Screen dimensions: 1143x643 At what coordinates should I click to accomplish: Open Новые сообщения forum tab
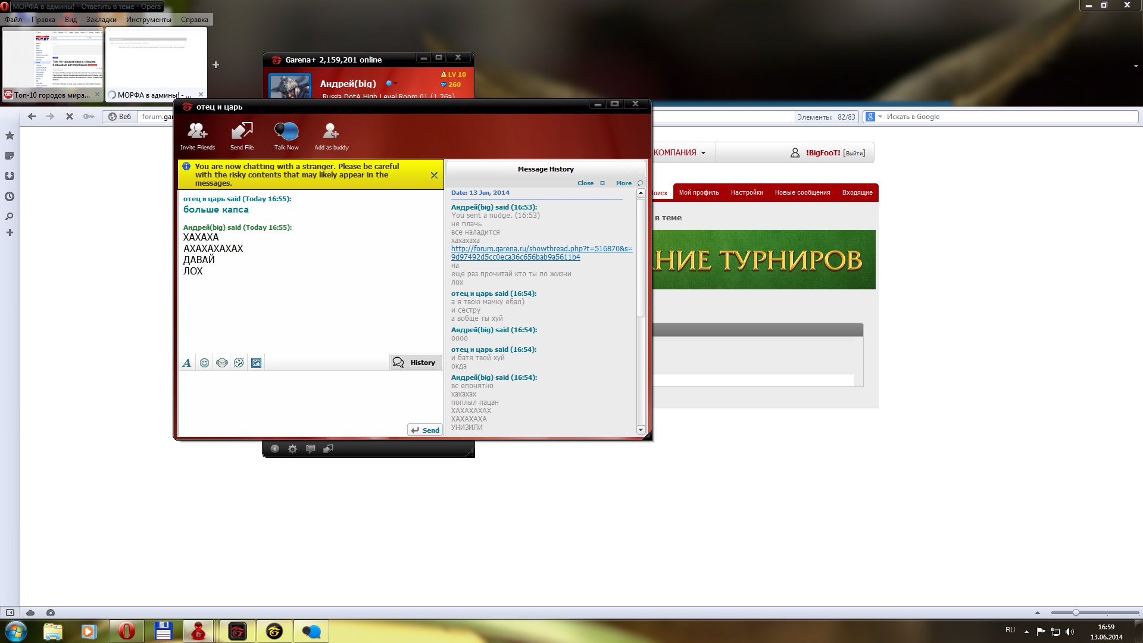point(802,193)
